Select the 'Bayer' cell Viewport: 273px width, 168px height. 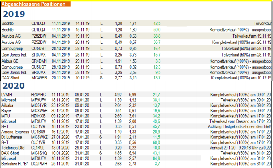(6, 111)
